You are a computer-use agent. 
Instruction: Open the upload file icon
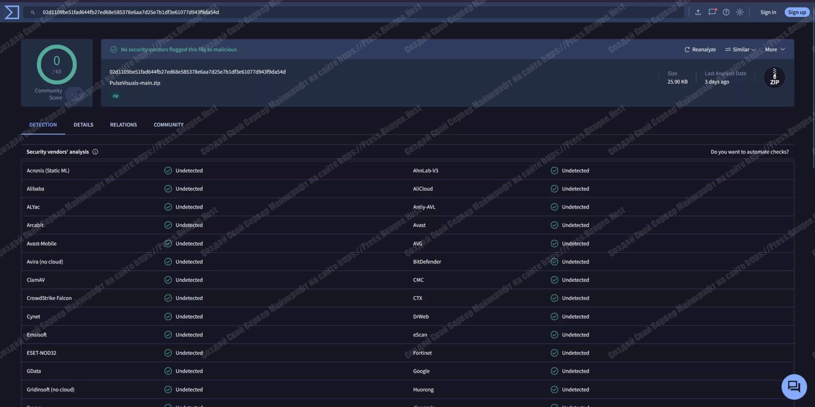click(x=698, y=12)
